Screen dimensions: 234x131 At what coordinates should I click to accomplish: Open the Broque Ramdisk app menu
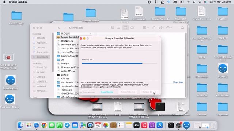pos(18,2)
